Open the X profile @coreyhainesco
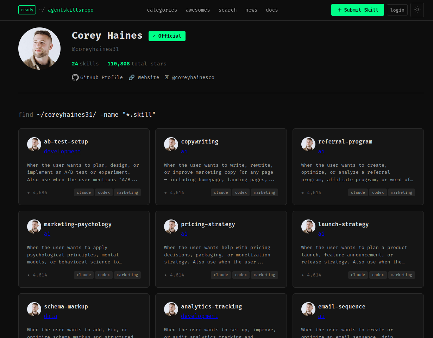 [x=189, y=77]
